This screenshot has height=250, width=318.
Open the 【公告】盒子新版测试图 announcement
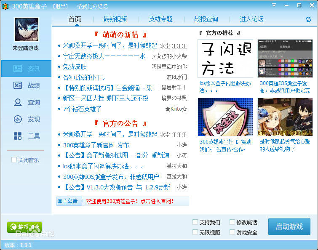click(x=116, y=156)
